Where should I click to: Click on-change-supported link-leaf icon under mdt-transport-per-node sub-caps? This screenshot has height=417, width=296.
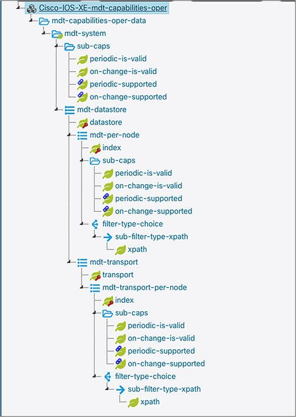click(x=120, y=364)
